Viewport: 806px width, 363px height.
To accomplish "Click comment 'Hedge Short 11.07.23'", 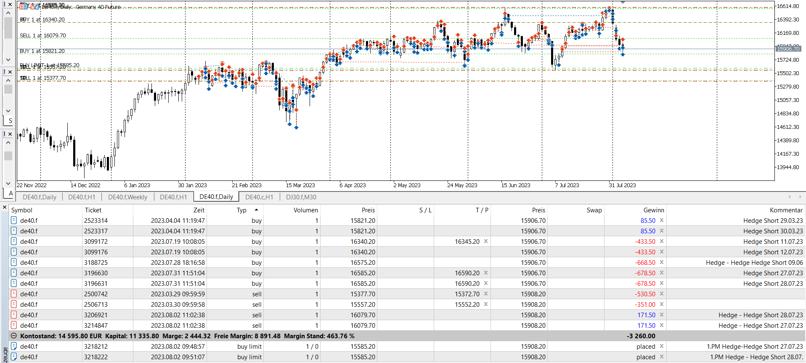I will (x=773, y=241).
